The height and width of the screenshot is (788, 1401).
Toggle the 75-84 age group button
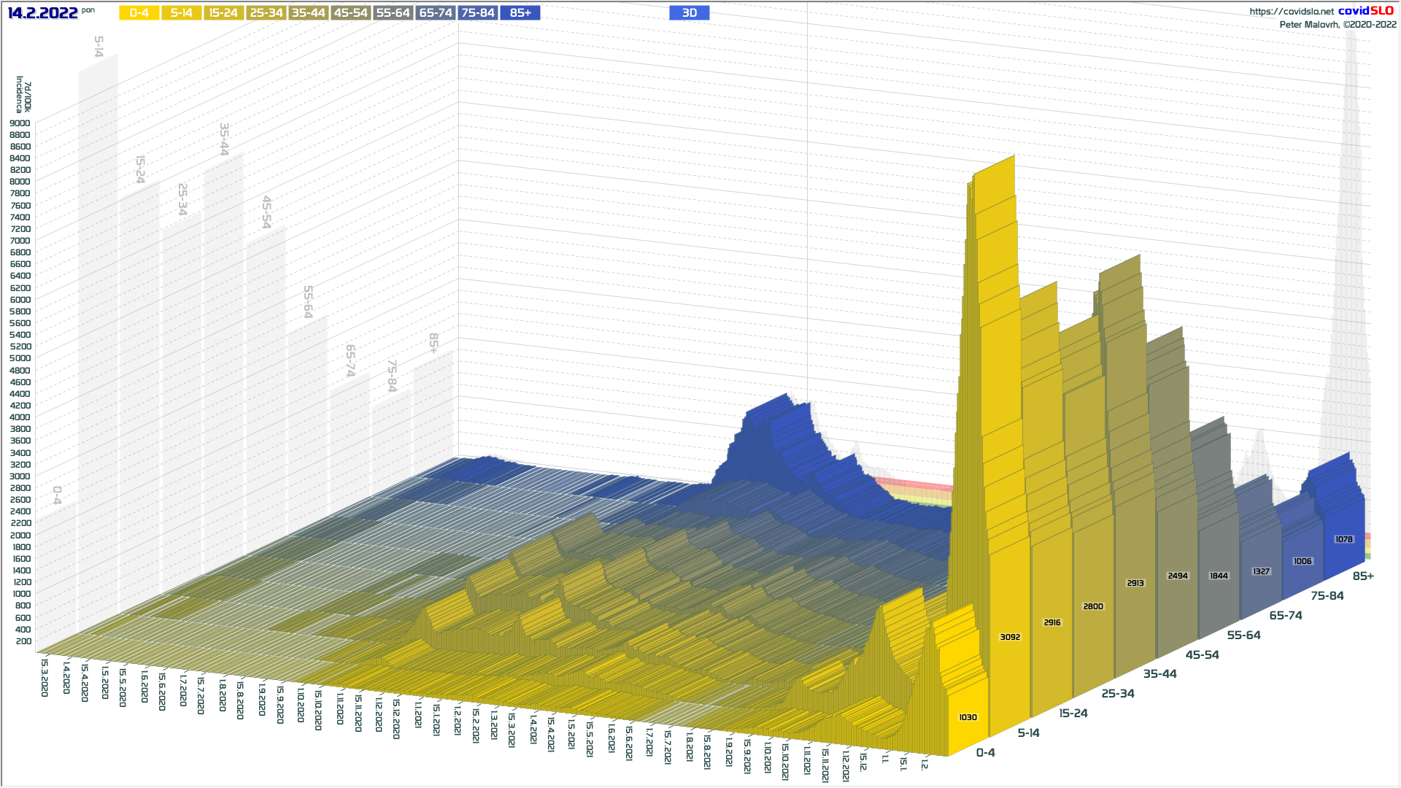click(x=478, y=13)
